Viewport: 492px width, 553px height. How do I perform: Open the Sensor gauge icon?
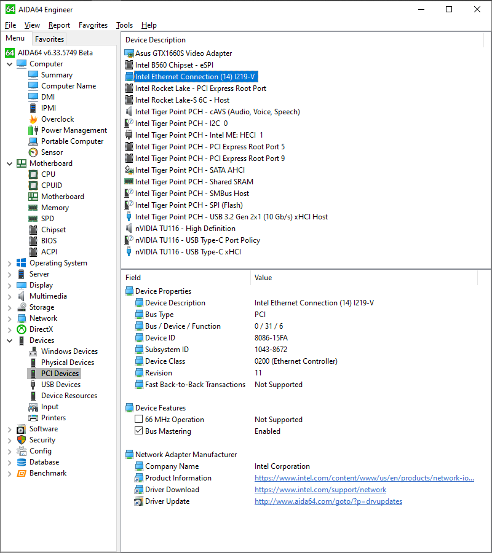[x=33, y=152]
